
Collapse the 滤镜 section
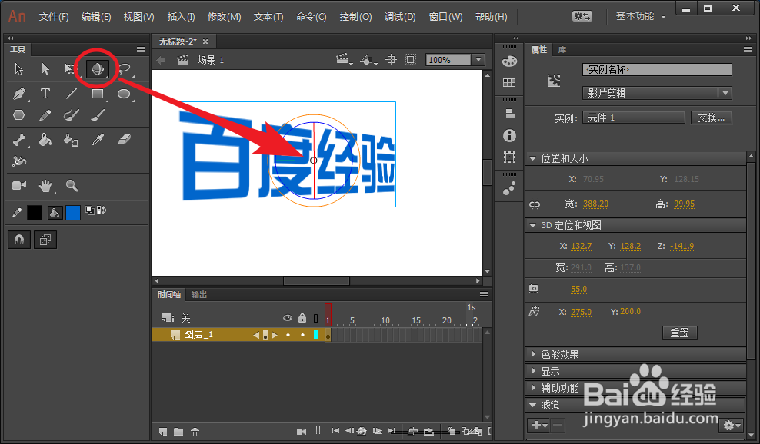(532, 405)
